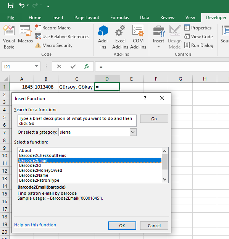Select row 20 header
The height and width of the screenshot is (239, 229).
(x=5, y=232)
